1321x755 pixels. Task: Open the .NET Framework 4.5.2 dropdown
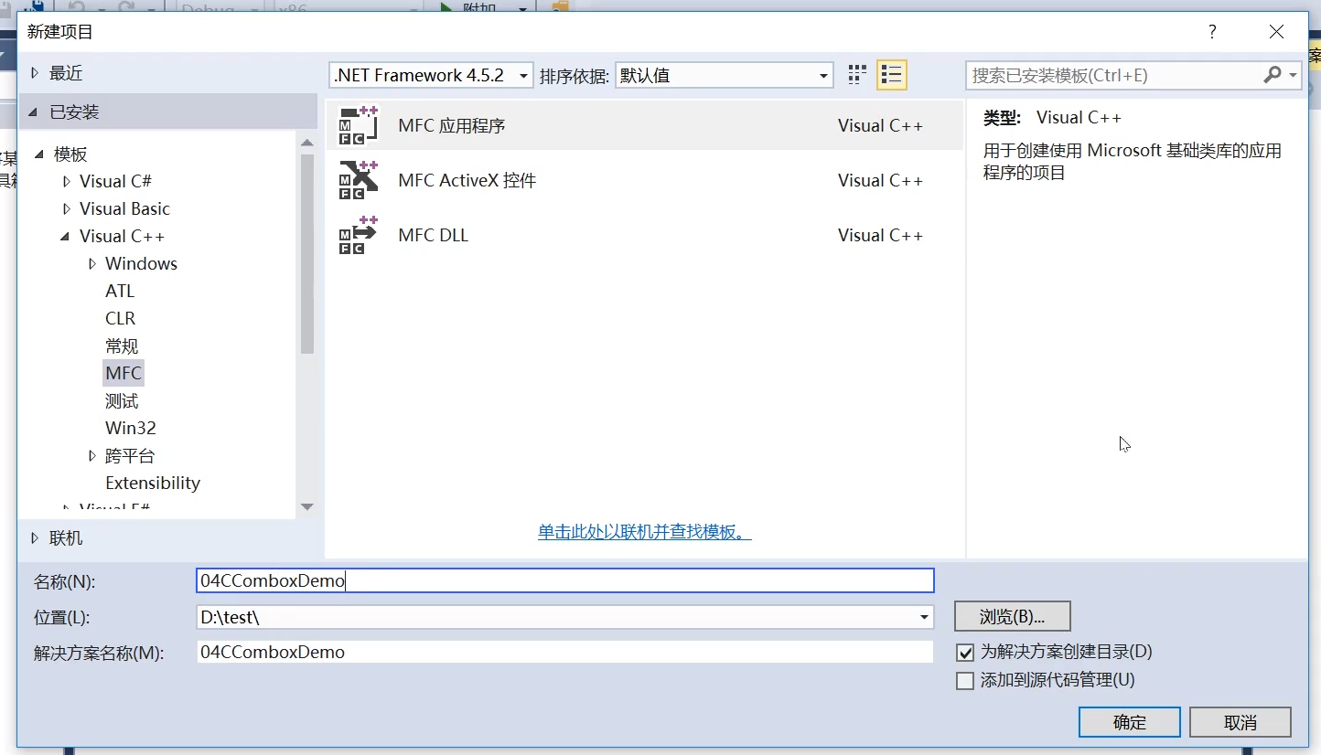point(431,75)
